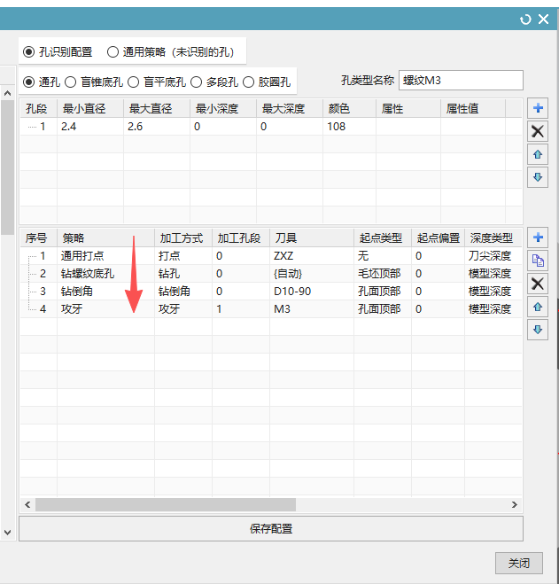
Task: Click the 最小深度 column header
Action: [x=223, y=109]
